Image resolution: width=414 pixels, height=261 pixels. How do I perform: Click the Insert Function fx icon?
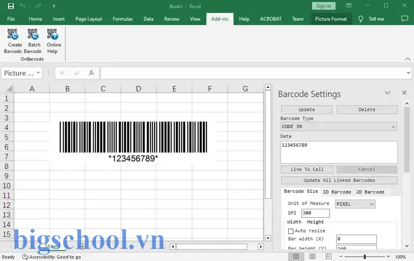tap(91, 73)
